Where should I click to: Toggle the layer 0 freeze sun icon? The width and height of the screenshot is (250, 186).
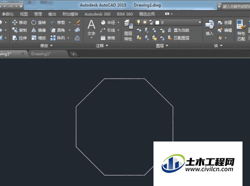click(x=144, y=22)
